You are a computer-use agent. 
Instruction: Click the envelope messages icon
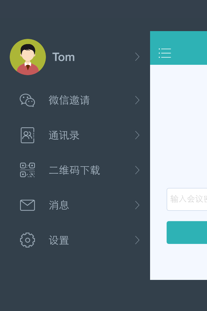(27, 205)
